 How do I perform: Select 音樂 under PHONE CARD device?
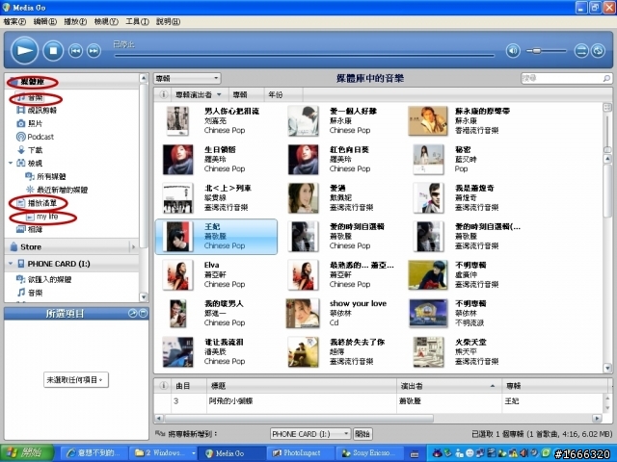tap(30, 293)
